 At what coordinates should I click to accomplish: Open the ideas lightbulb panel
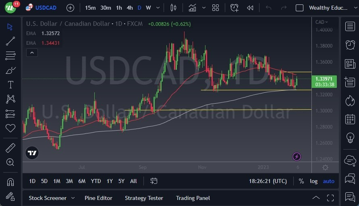[350, 138]
